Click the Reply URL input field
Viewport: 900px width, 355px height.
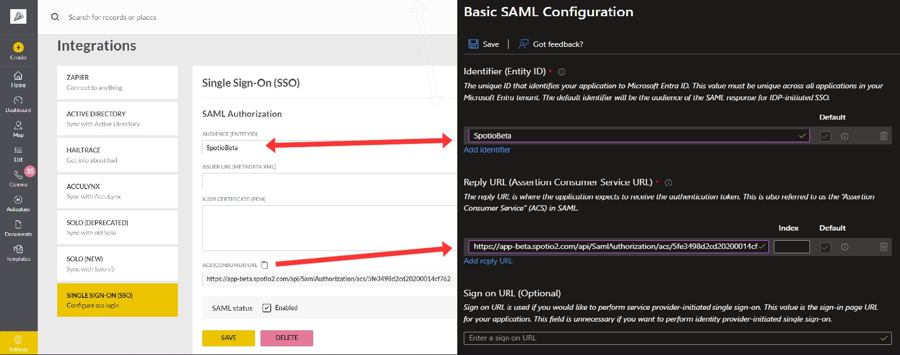[619, 247]
